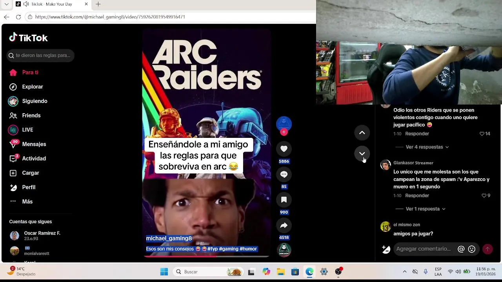Image resolution: width=502 pixels, height=282 pixels.
Task: Like the comment with 14 likes
Action: (482, 134)
